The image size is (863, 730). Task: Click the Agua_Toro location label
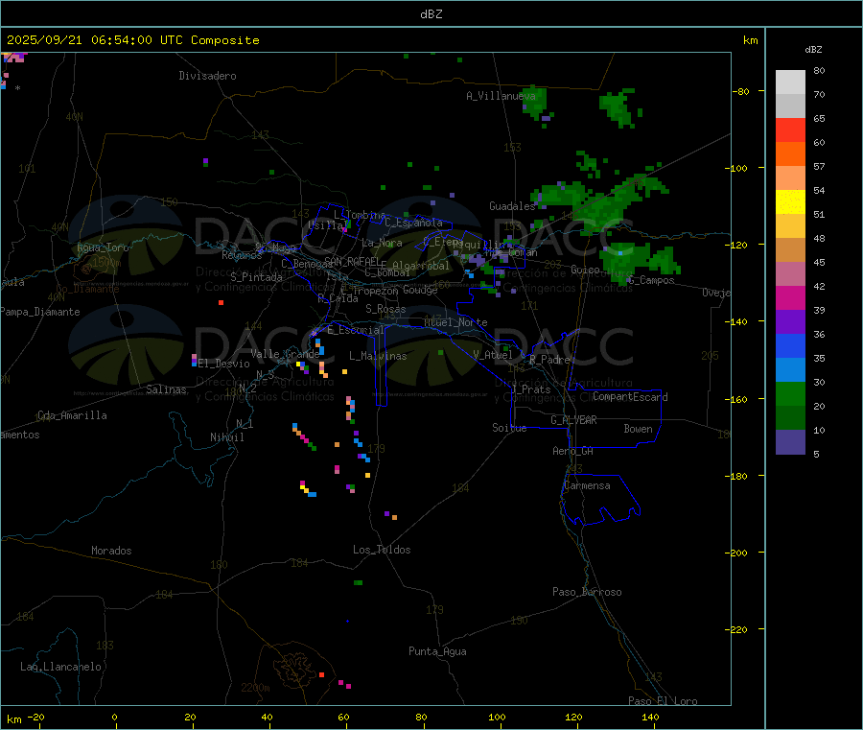point(103,247)
